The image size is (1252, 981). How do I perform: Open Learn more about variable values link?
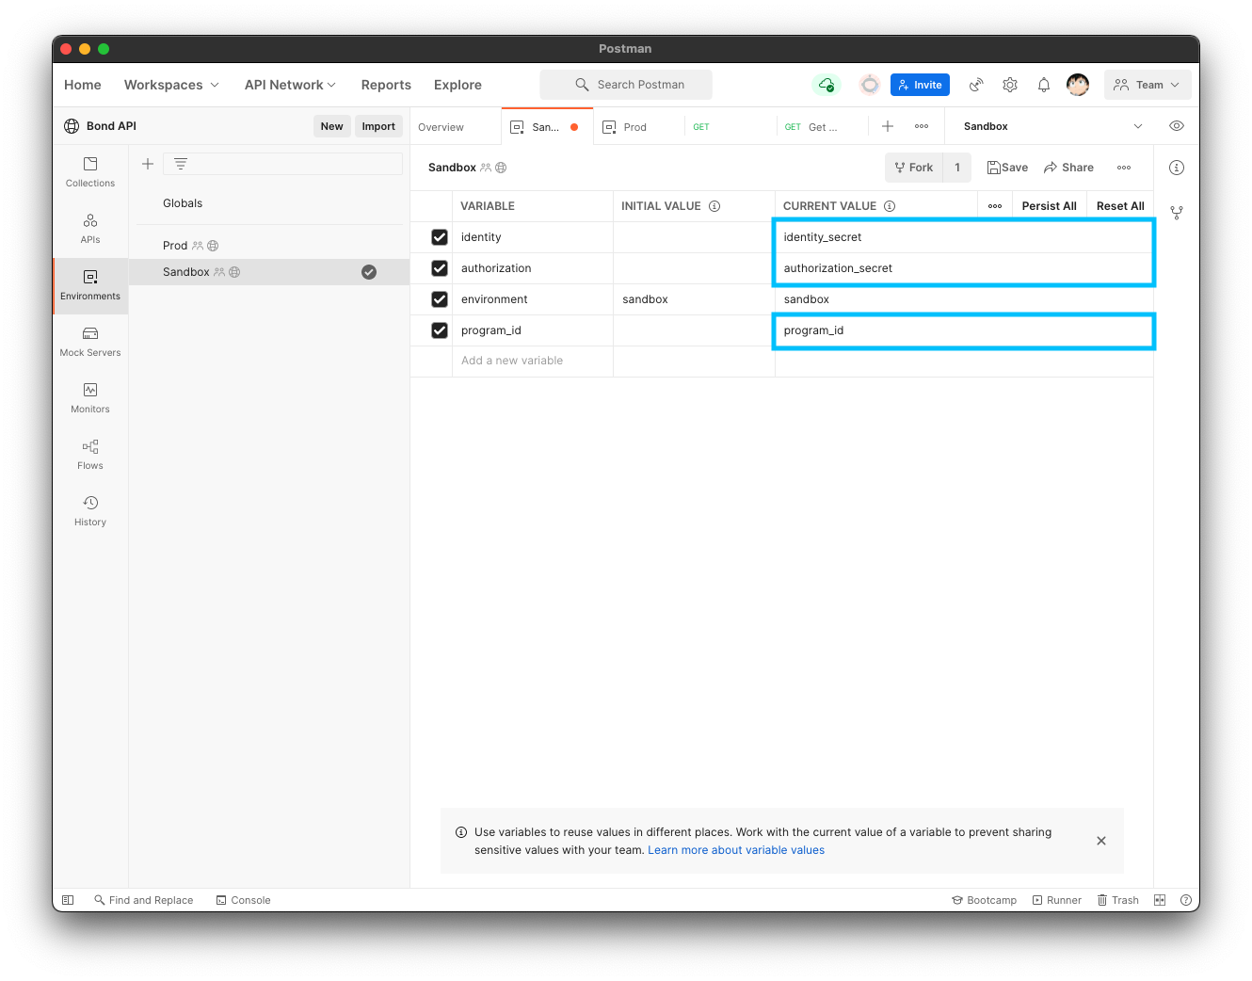coord(736,850)
